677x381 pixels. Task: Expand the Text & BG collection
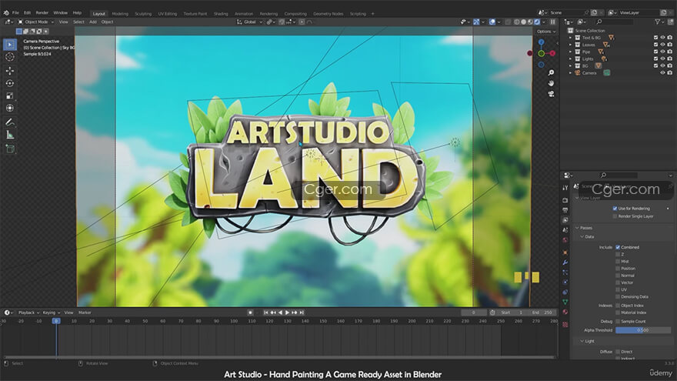570,38
